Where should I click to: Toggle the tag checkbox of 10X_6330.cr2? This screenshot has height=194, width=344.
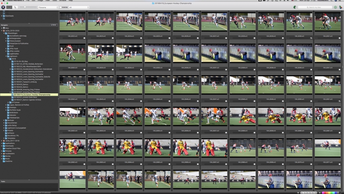pos(311,38)
